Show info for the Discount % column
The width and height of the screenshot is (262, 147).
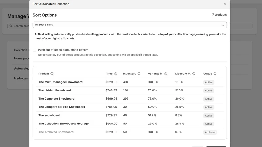coord(194,74)
